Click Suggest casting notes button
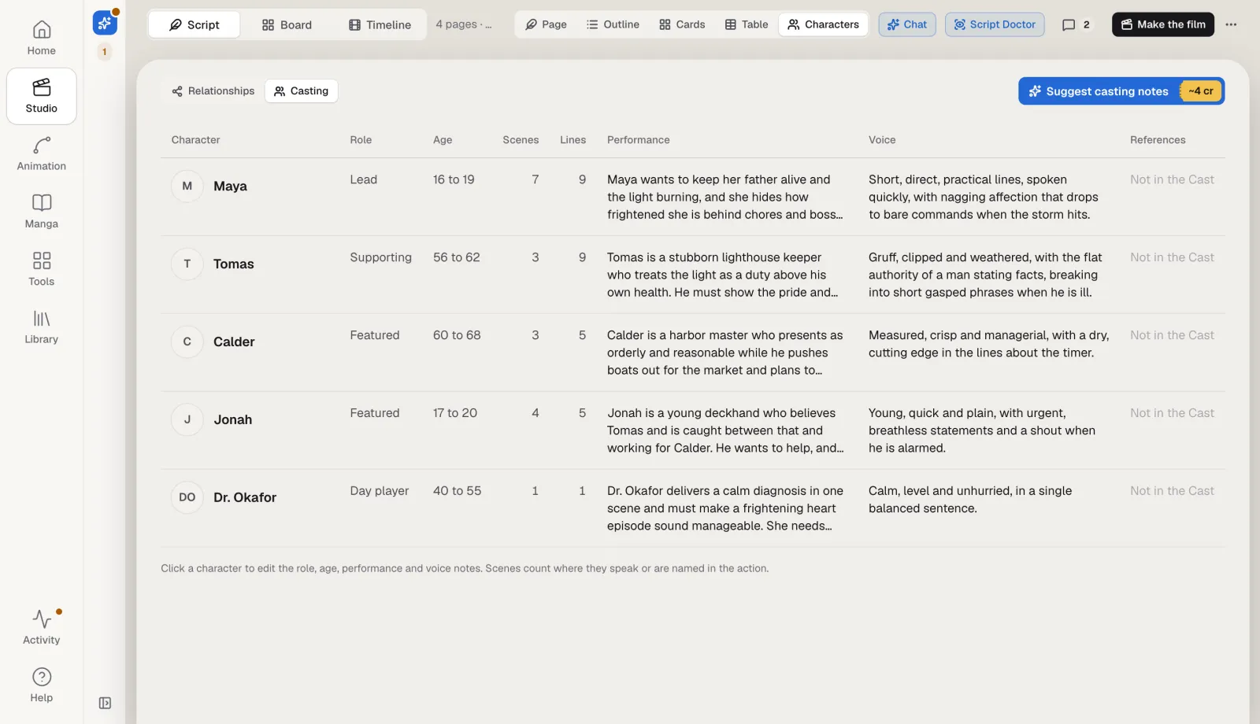Screen dimensions: 1260x724 pos(1121,91)
